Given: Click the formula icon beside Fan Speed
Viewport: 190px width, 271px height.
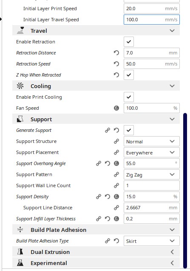Looking at the screenshot, I should 116,108.
